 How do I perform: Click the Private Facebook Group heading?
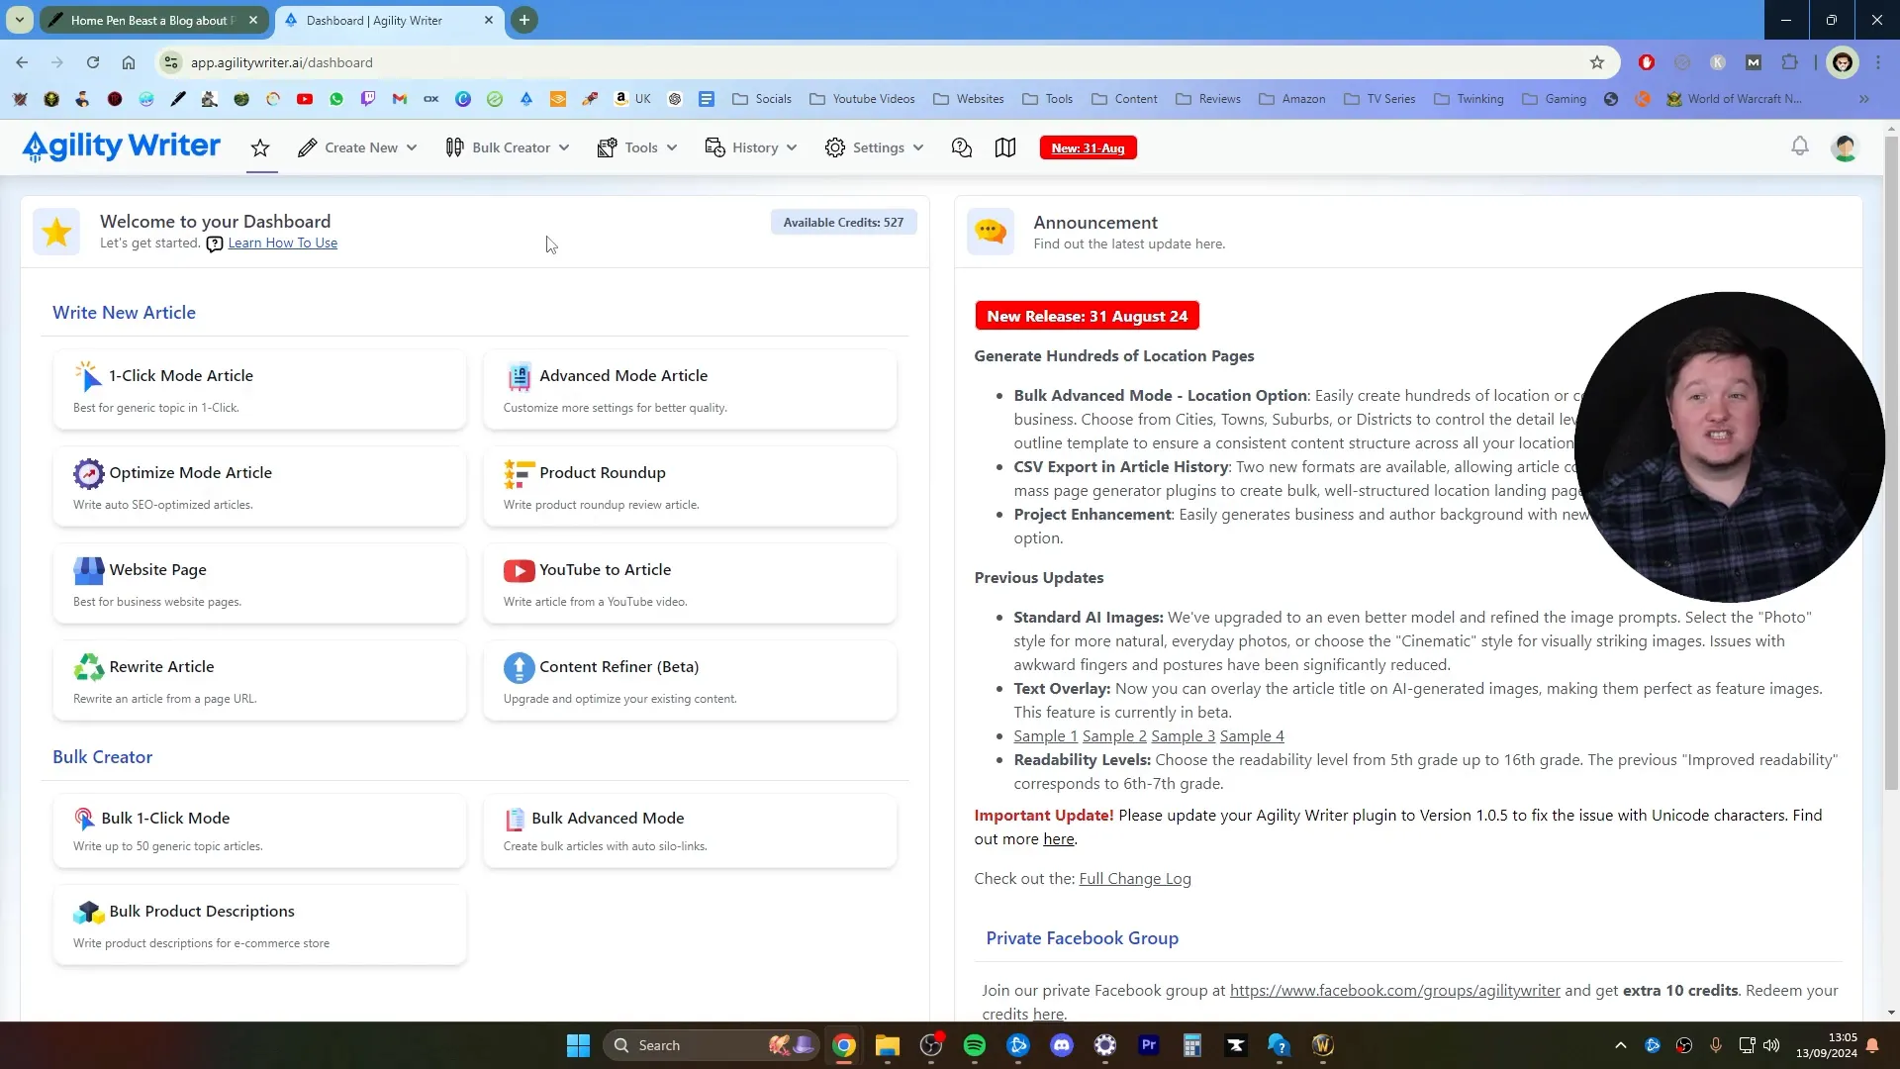[1082, 938]
